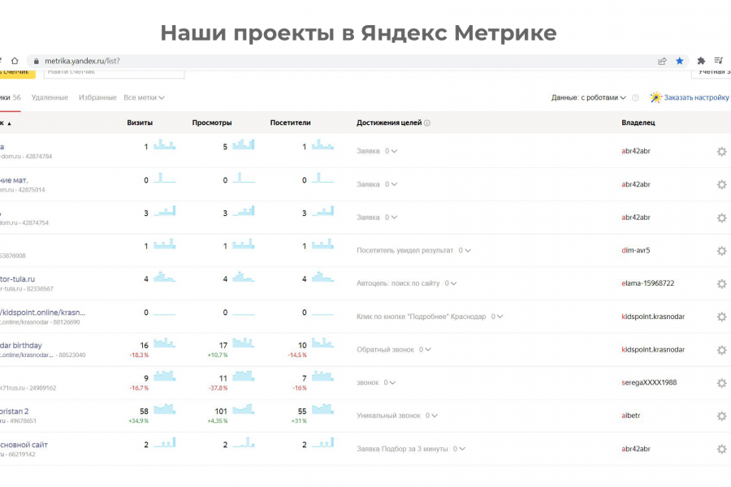This screenshot has height=487, width=731.
Task: Open the ristan 2 counter link
Action: [15, 412]
